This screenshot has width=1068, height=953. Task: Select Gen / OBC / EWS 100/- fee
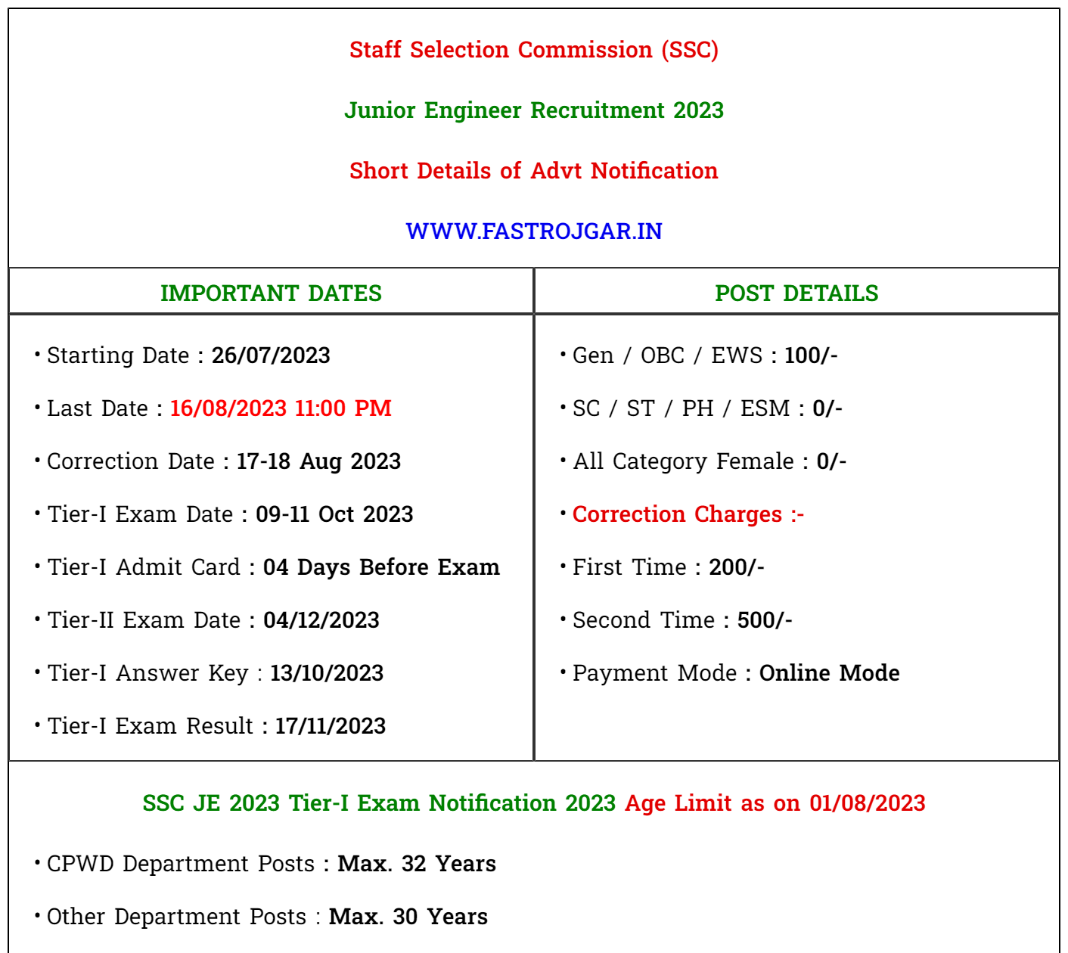point(705,355)
